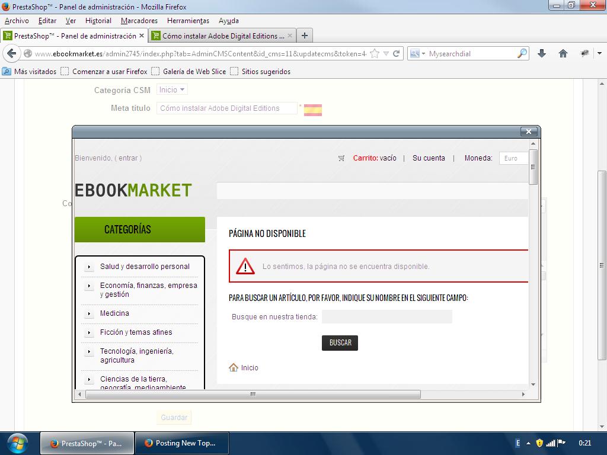
Task: Open the Más visitados bookmarks folder
Action: coord(30,72)
